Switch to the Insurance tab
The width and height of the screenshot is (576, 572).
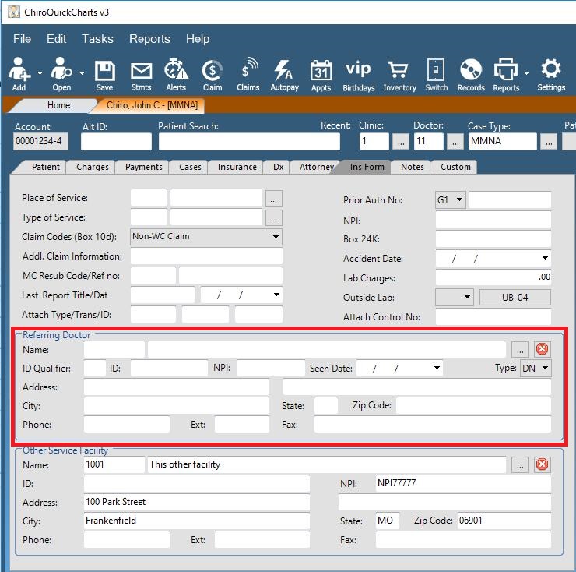[x=237, y=167]
